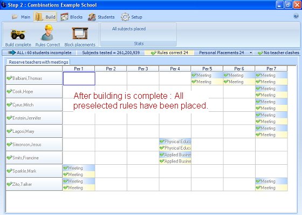Switch to the Blocks tab
The width and height of the screenshot is (302, 215).
pyautogui.click(x=71, y=17)
